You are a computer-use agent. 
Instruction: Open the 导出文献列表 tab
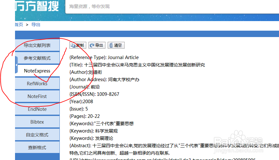(37, 45)
